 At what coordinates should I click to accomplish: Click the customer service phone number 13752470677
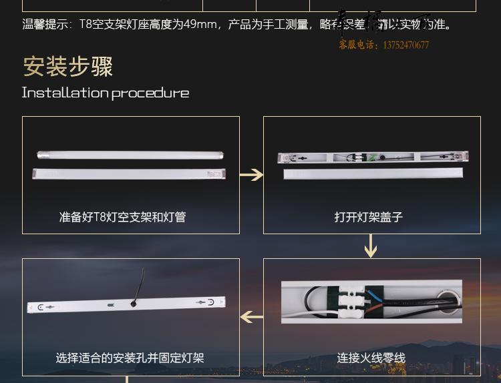[406, 45]
